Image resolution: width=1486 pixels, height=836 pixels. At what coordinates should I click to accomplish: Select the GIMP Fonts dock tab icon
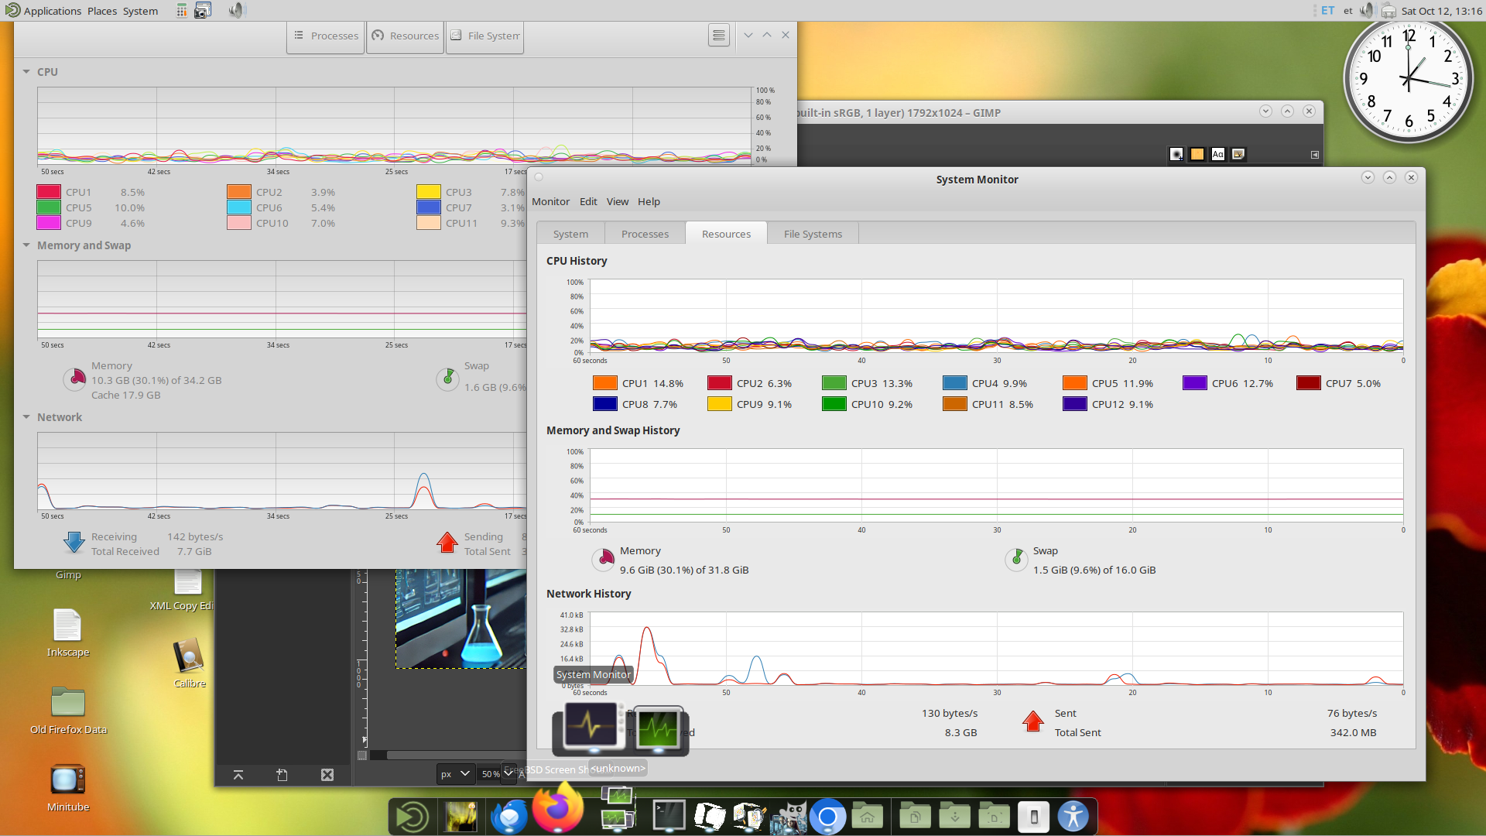tap(1218, 154)
